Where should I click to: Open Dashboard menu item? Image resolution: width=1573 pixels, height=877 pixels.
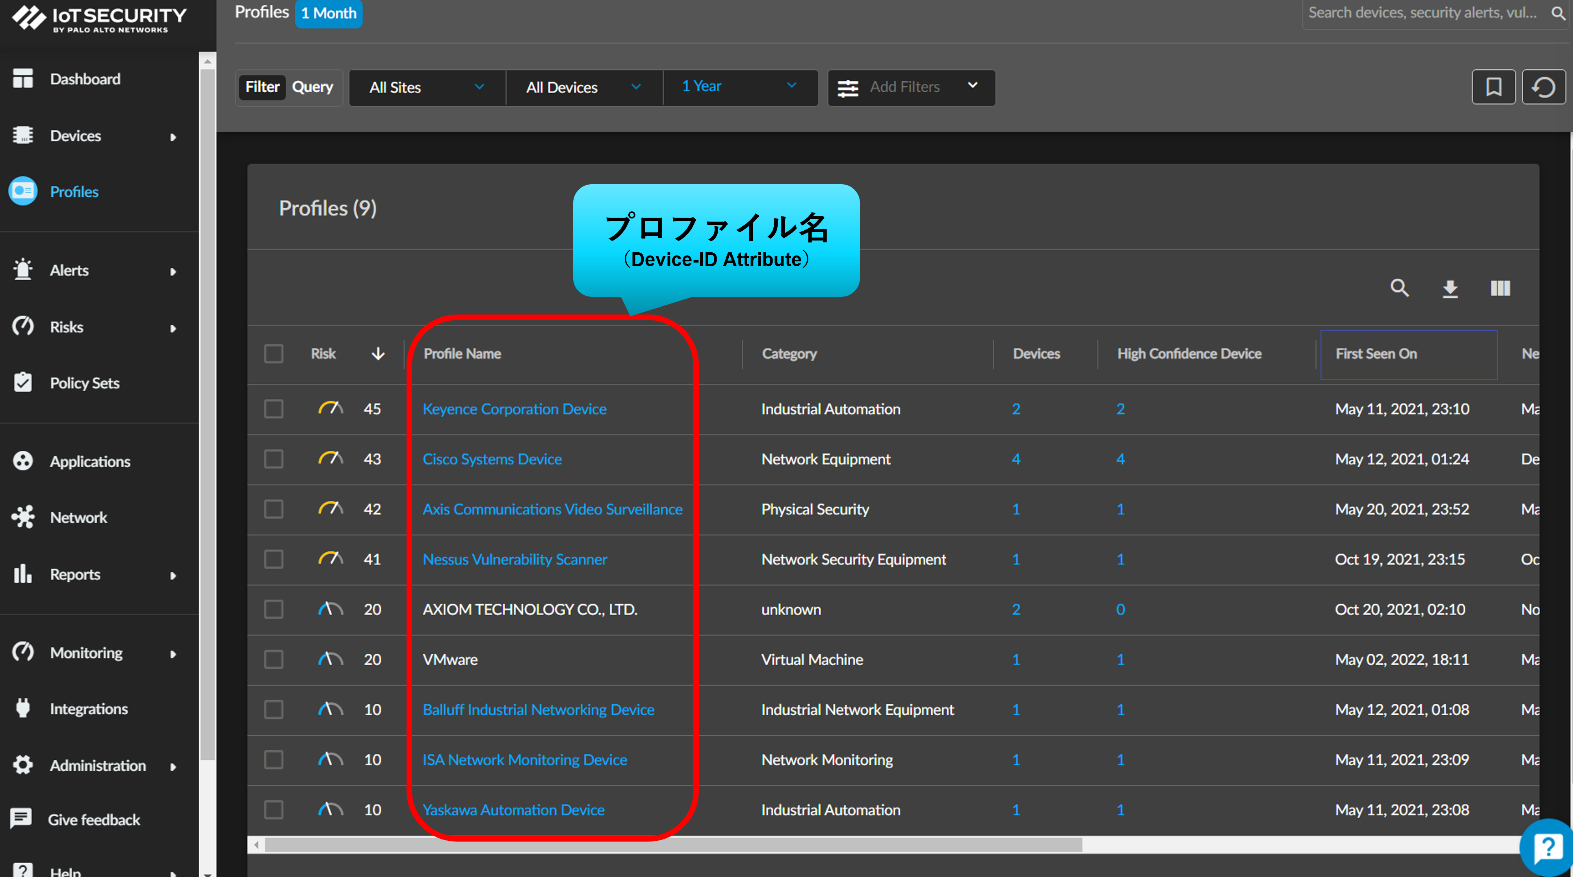pyautogui.click(x=85, y=79)
